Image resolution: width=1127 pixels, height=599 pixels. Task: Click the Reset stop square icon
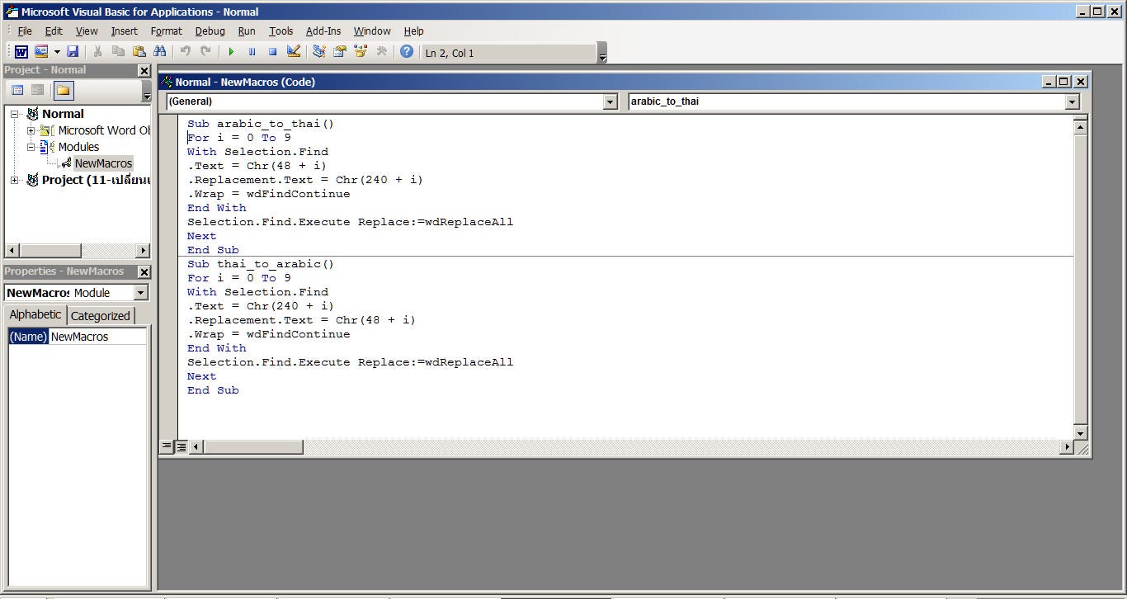[272, 52]
